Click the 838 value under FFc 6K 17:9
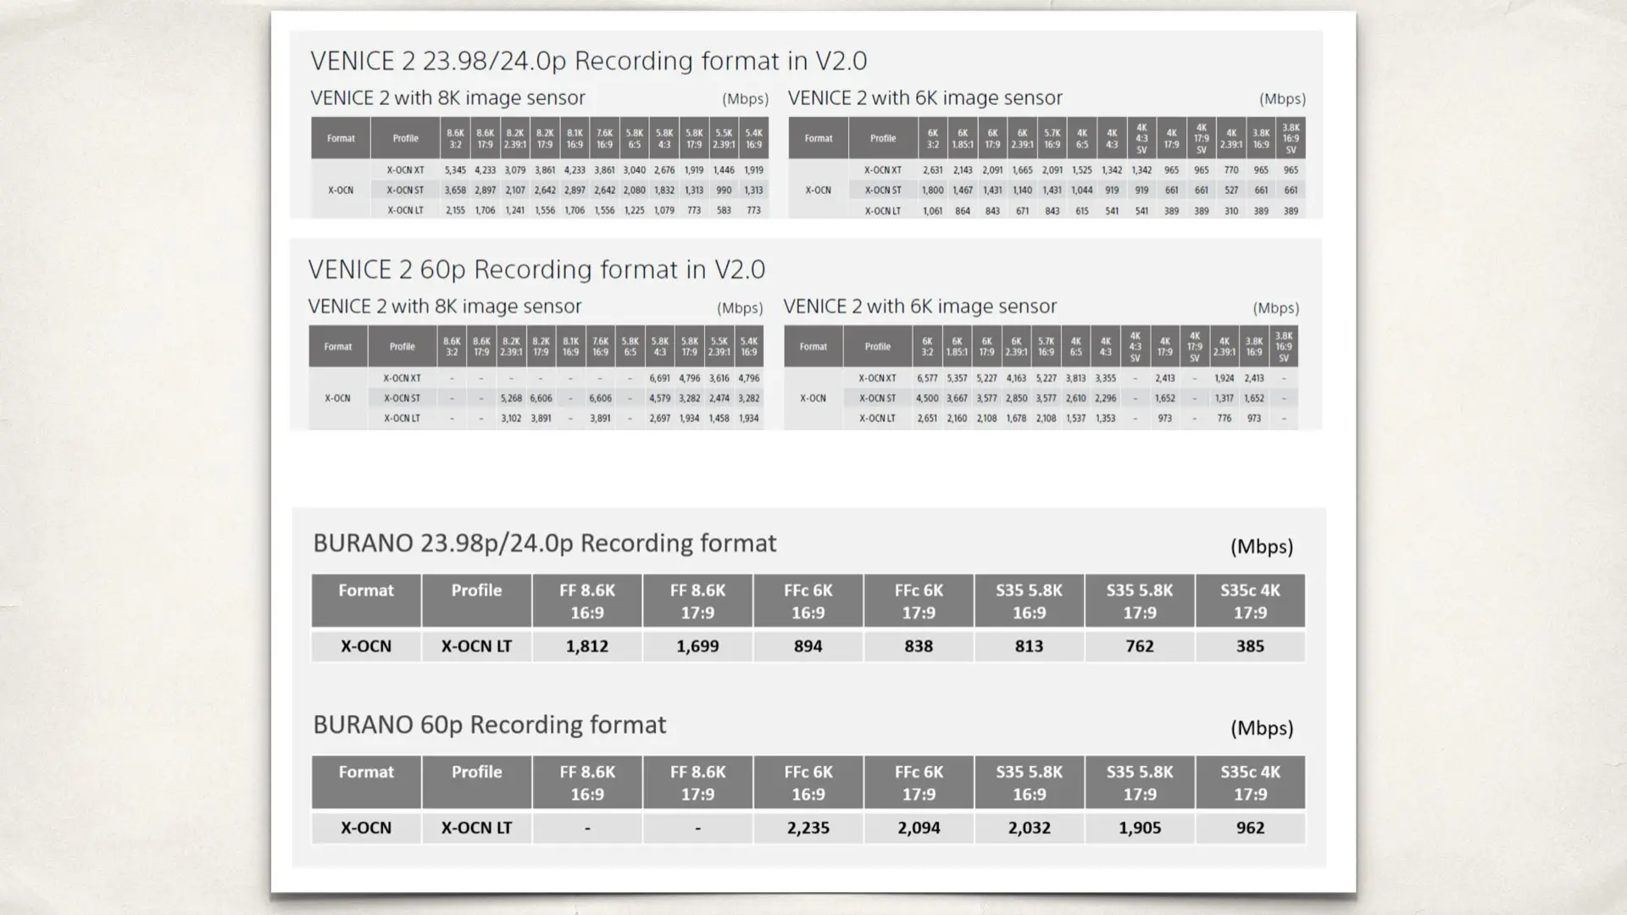 [x=919, y=646]
